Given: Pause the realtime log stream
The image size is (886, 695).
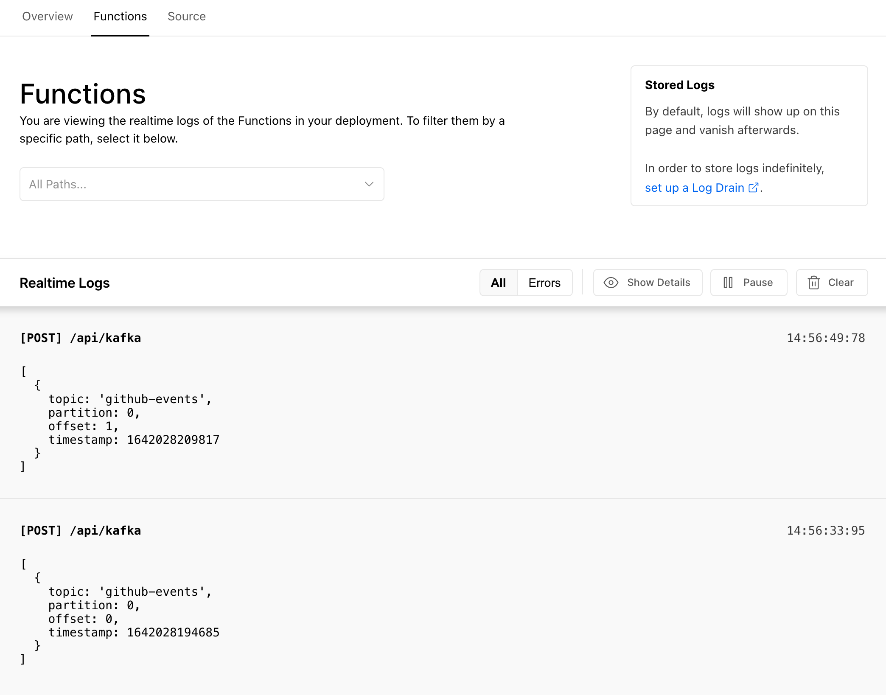Looking at the screenshot, I should pos(749,282).
